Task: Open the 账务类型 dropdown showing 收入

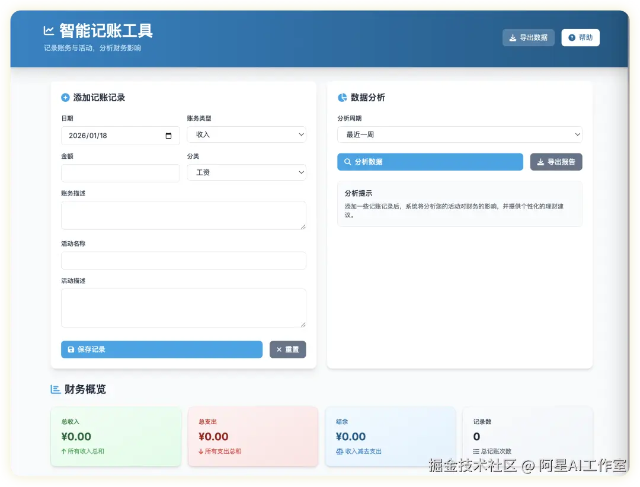Action: tap(247, 134)
